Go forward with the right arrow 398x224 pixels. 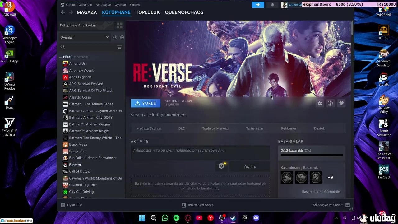point(71,12)
